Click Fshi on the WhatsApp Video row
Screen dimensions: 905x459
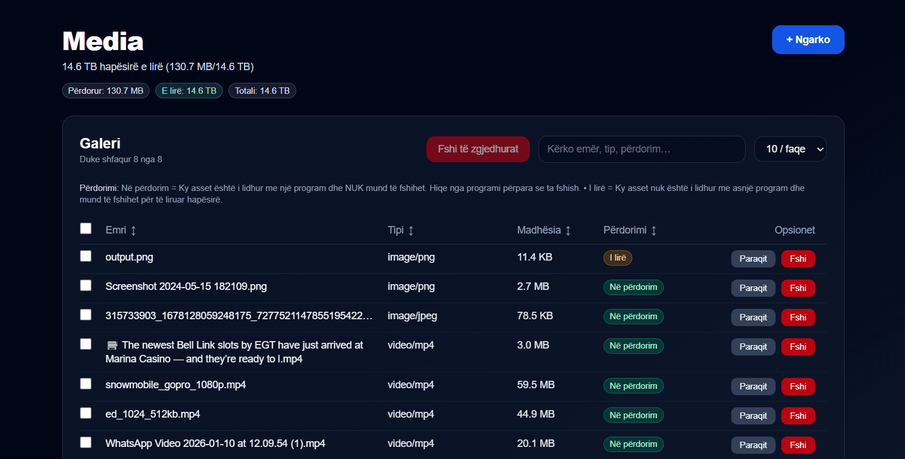click(x=798, y=445)
